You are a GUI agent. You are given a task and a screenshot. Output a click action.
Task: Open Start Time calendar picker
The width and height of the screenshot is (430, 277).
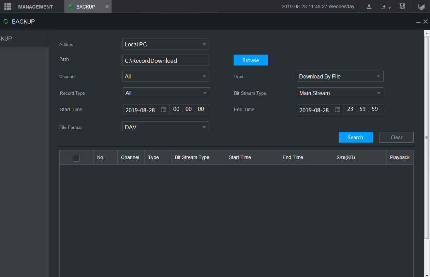click(164, 110)
